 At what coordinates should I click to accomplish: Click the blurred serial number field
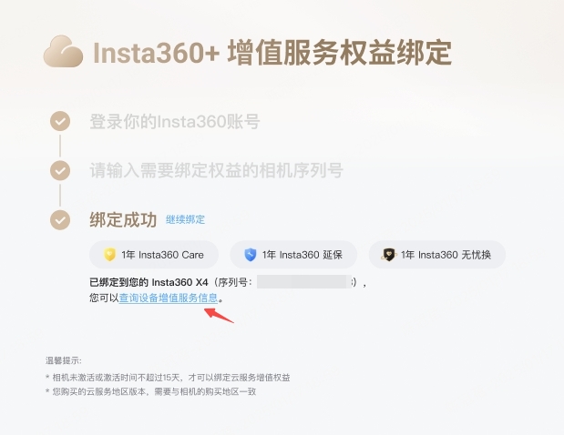coord(304,282)
